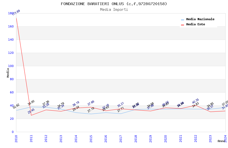The height and width of the screenshot is (148, 228).
Task: Click the 2016 x-axis year label
Action: tap(106, 139)
